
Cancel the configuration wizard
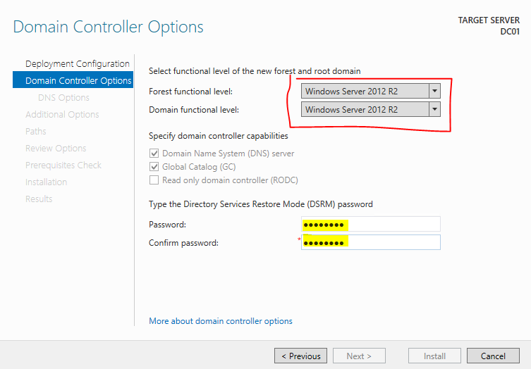[493, 356]
